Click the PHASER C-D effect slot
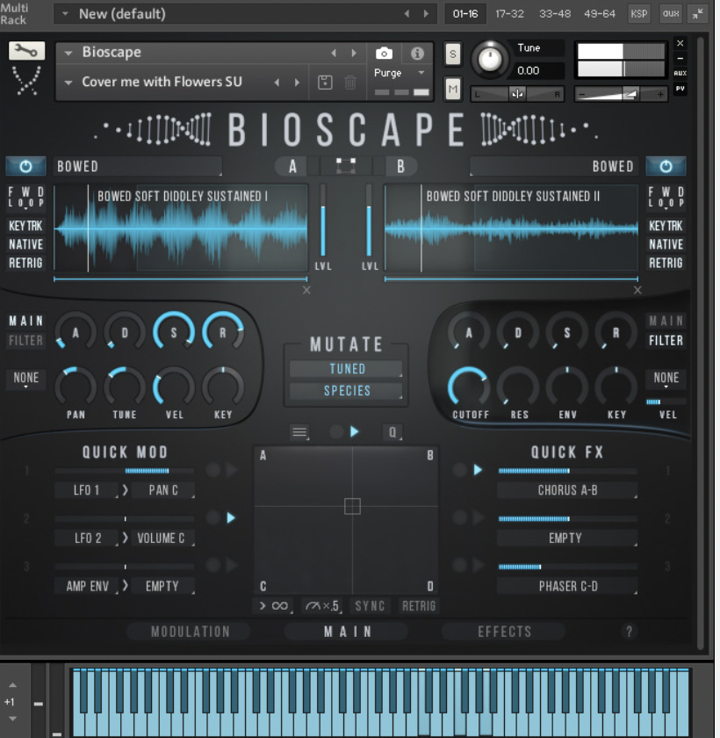This screenshot has height=738, width=720. coord(567,586)
